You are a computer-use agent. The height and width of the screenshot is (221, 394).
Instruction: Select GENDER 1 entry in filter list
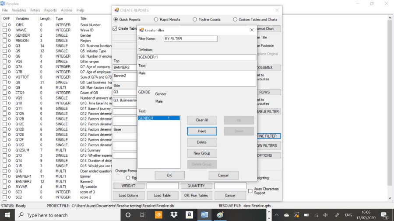tap(159, 118)
